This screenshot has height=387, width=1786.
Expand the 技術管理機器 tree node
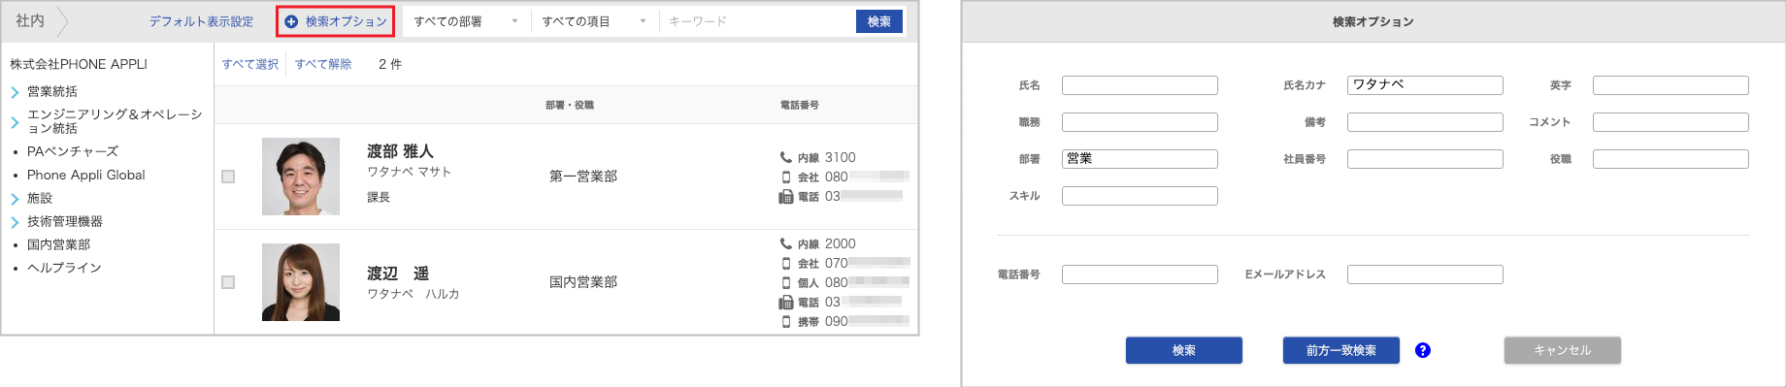15,222
